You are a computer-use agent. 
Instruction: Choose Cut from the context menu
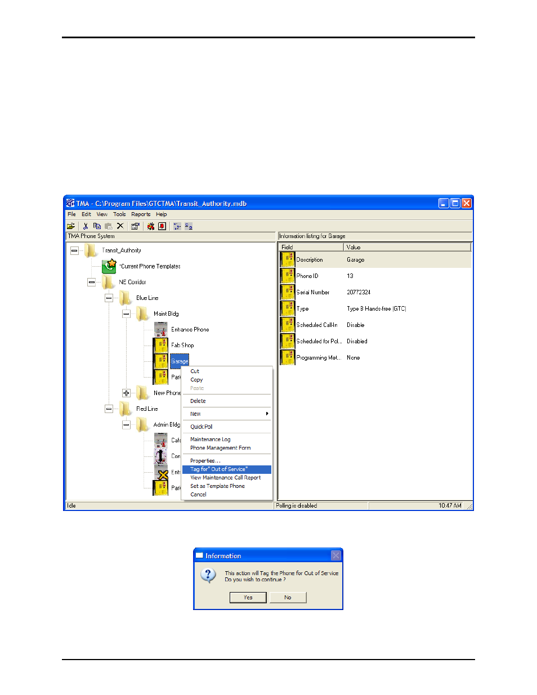pos(195,371)
